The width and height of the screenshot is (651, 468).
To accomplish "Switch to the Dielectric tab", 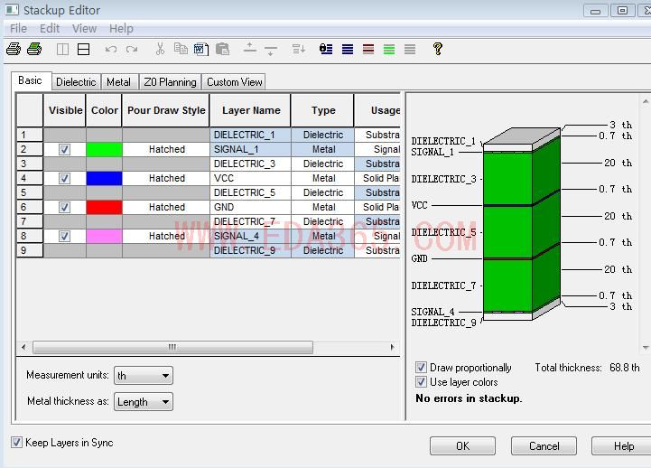I will coord(76,82).
